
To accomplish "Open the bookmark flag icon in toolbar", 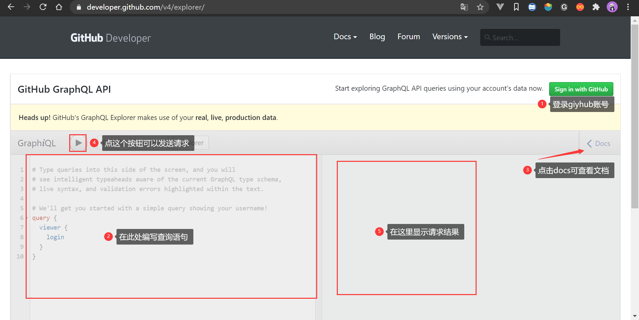I will 516,7.
